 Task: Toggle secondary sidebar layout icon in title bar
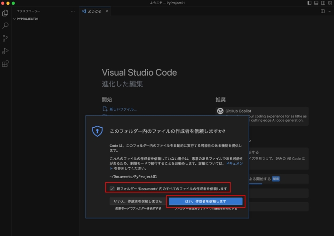(x=323, y=3)
